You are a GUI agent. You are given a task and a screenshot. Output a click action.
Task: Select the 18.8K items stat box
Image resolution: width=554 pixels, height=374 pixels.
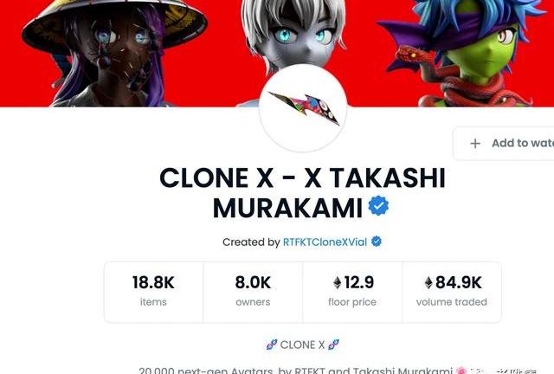[x=154, y=292]
